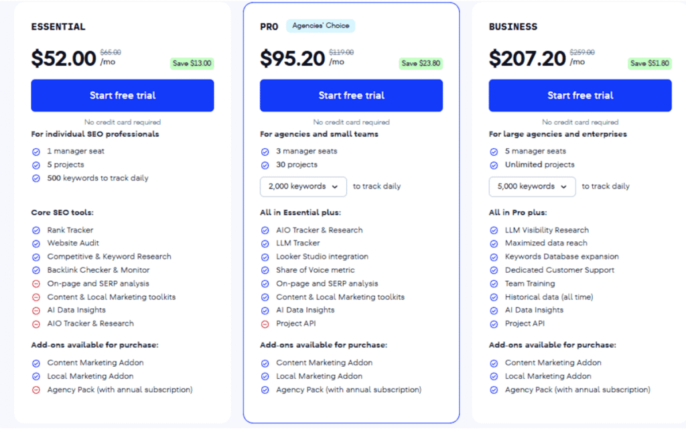The image size is (686, 429).
Task: Click check icon beside LLM Visibility Research
Action: [x=494, y=231]
